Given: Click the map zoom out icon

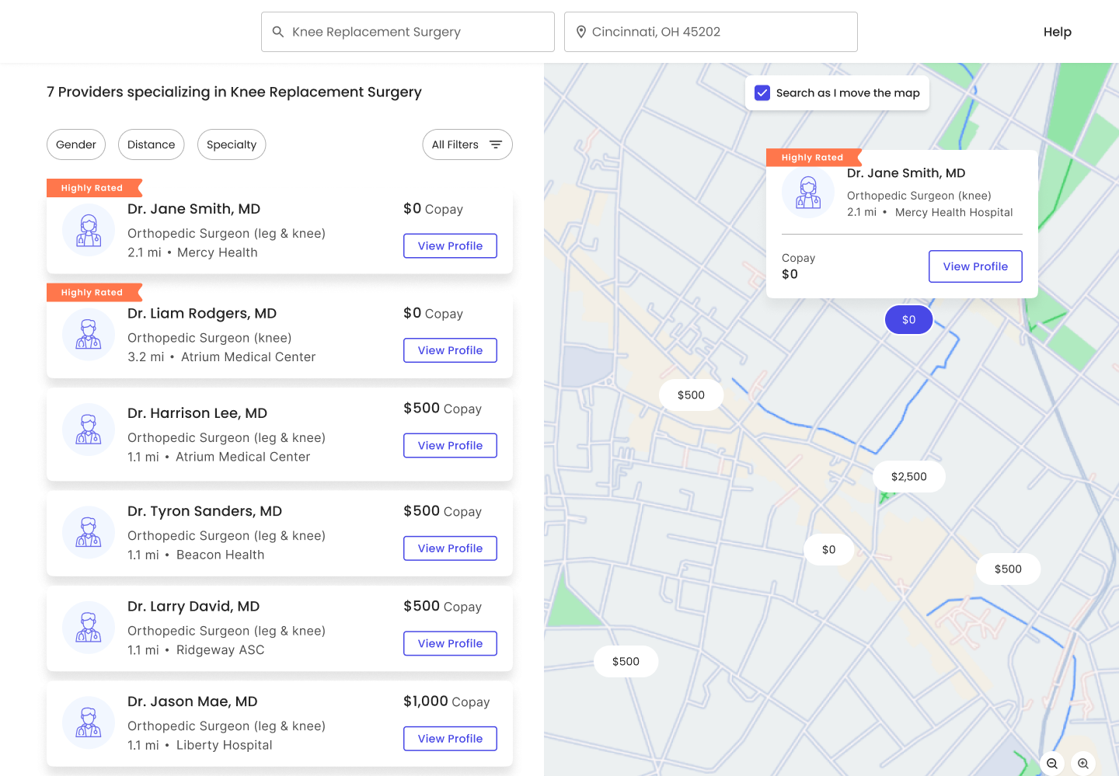Looking at the screenshot, I should pos(1052,764).
